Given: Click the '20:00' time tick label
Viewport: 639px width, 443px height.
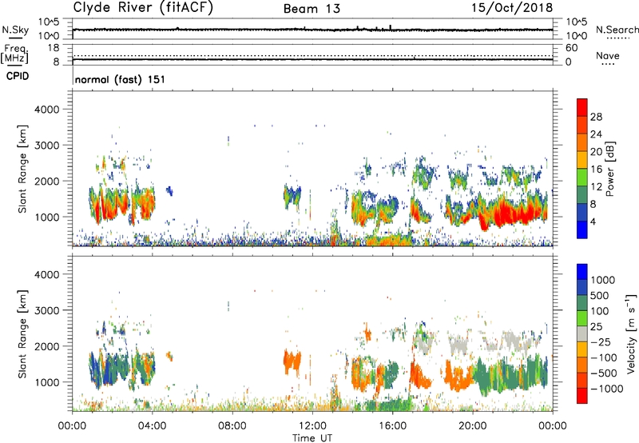Looking at the screenshot, I should tap(473, 426).
